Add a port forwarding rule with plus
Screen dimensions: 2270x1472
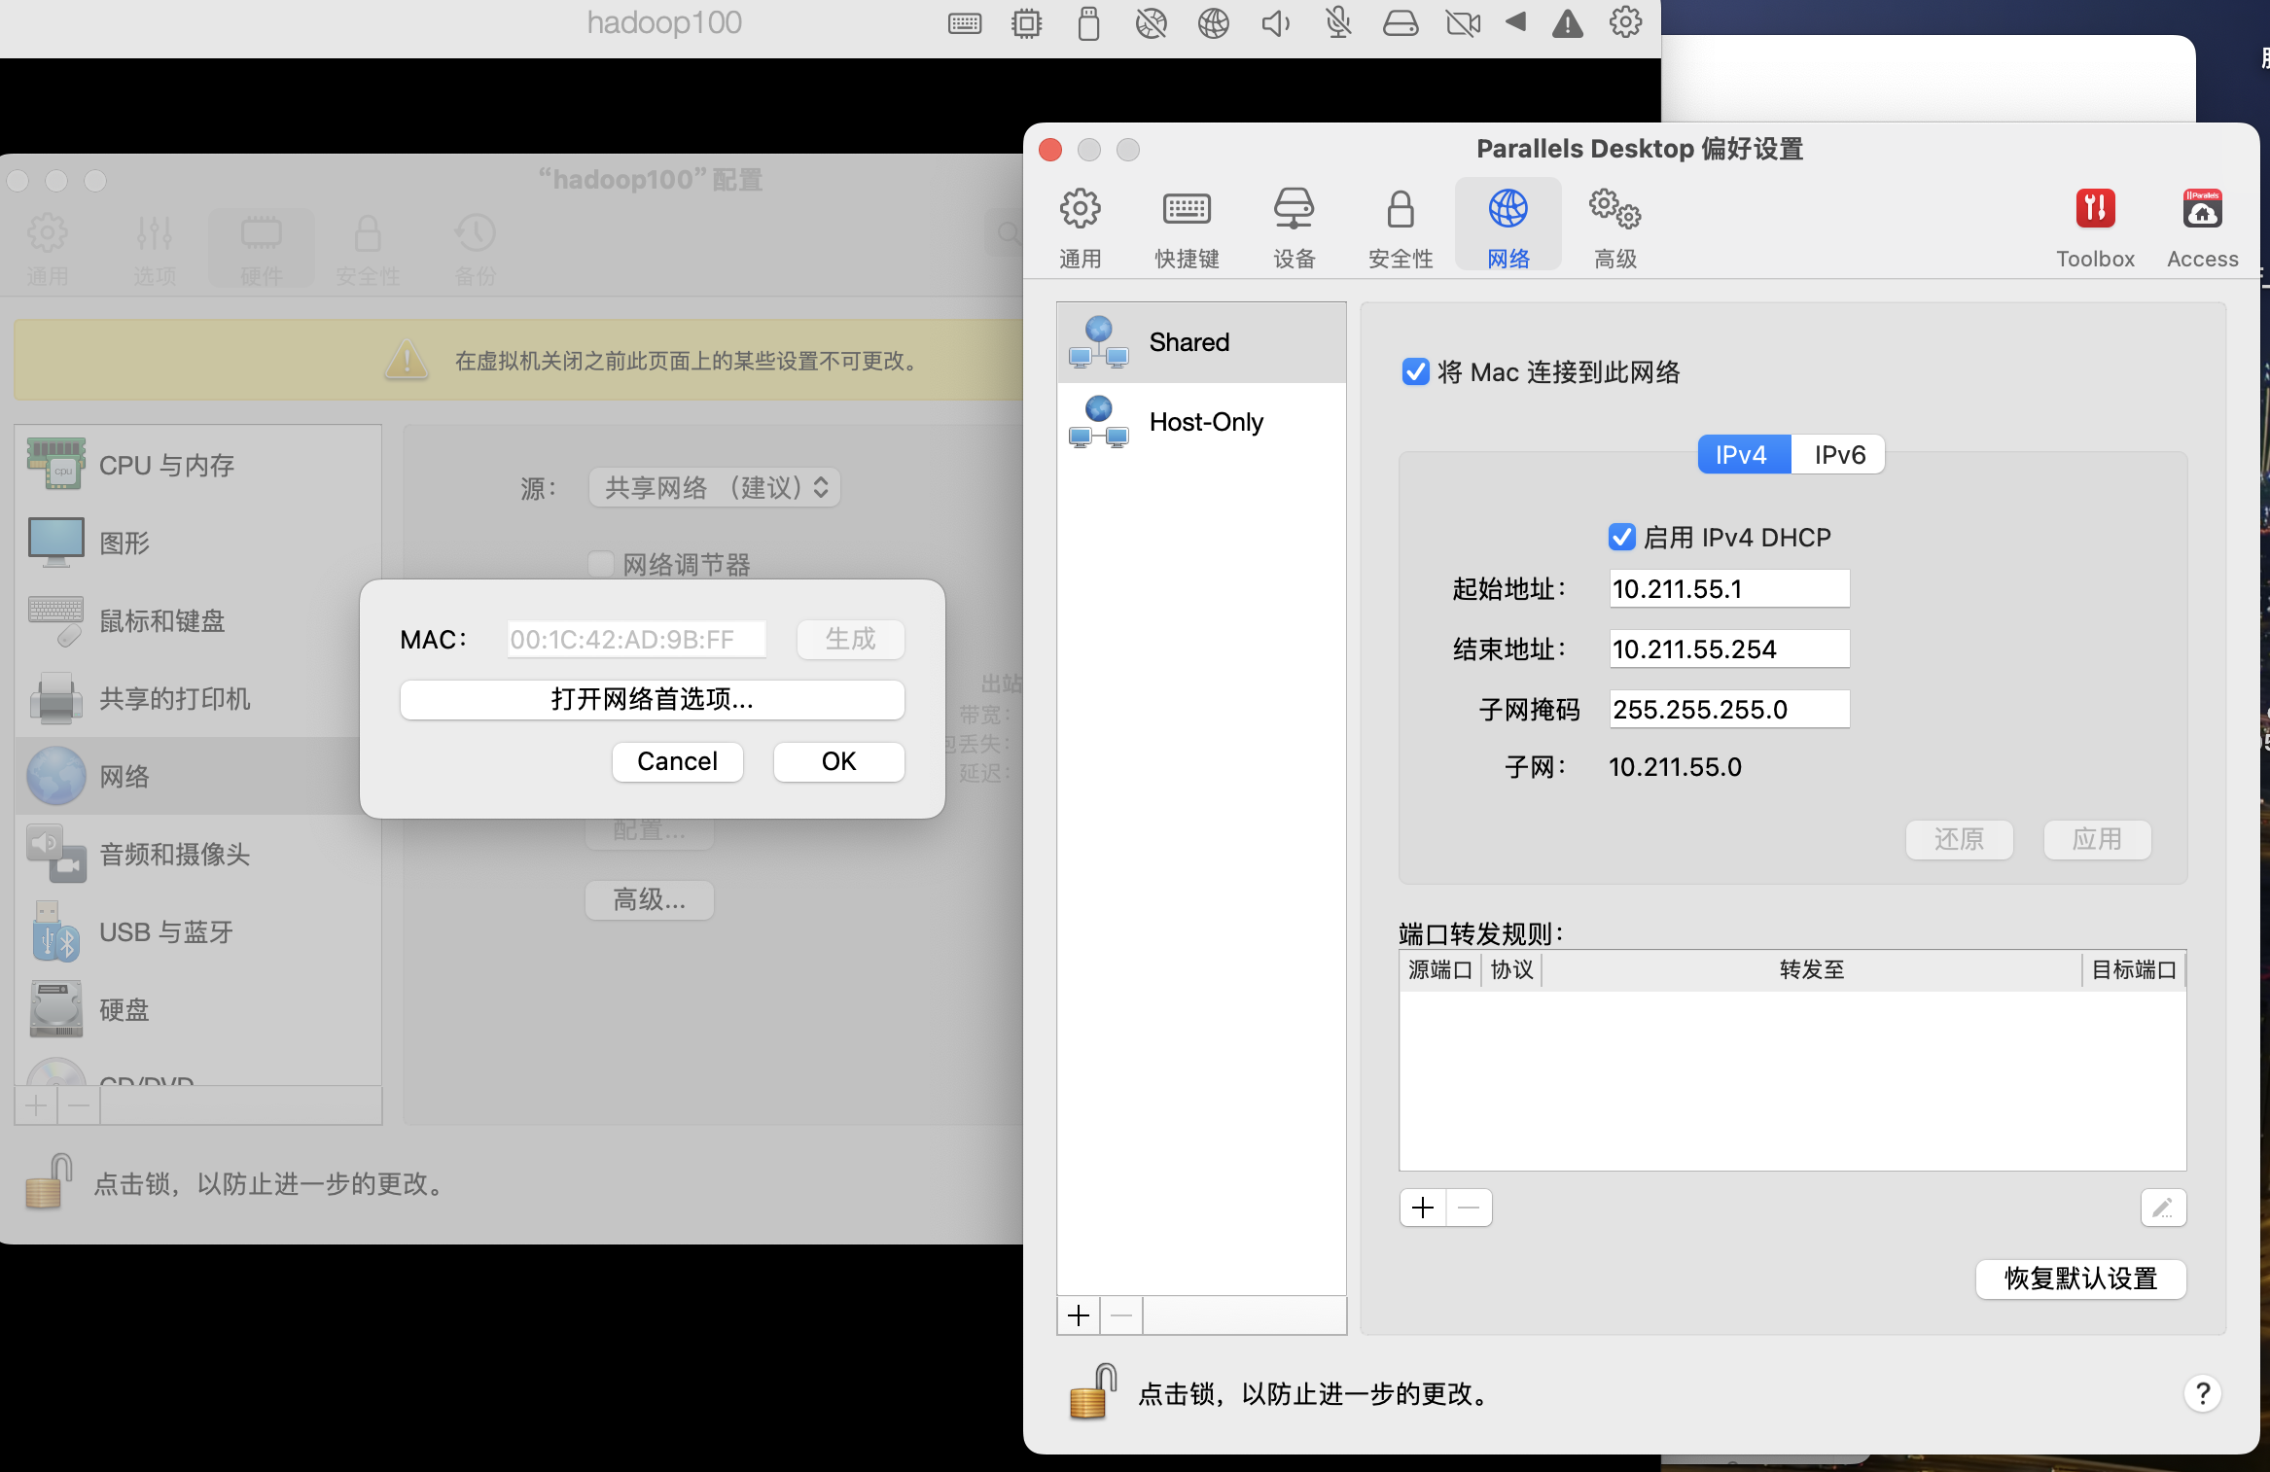coord(1423,1208)
